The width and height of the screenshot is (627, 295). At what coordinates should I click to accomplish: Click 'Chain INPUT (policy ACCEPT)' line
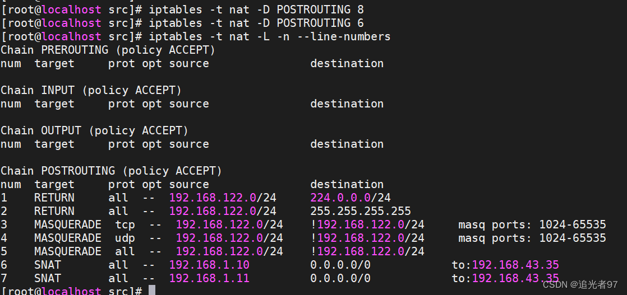pos(91,91)
